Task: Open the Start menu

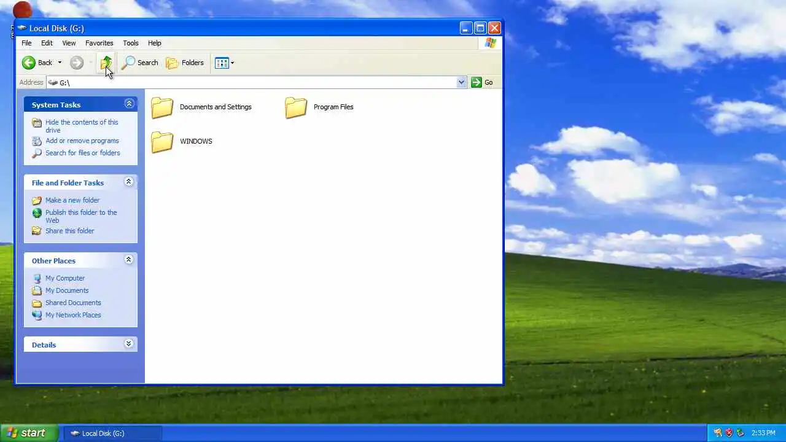Action: pyautogui.click(x=29, y=433)
